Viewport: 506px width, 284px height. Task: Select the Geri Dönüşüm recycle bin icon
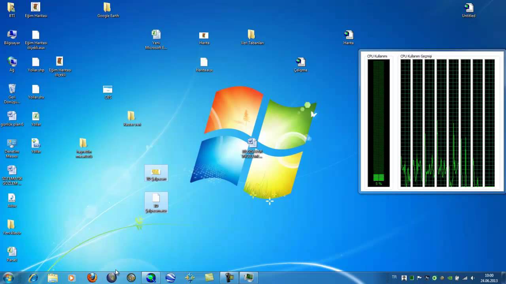[x=12, y=94]
